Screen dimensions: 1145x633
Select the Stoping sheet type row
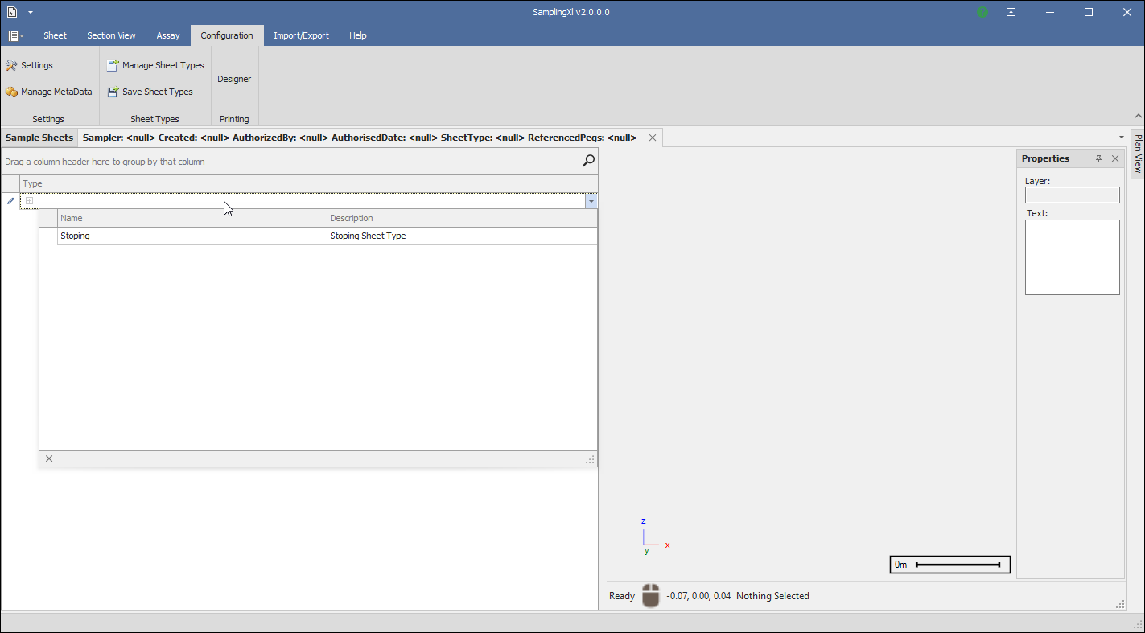pyautogui.click(x=193, y=236)
